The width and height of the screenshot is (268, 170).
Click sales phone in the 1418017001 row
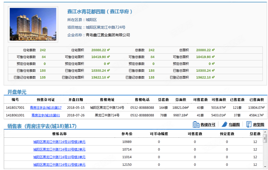point(142,108)
